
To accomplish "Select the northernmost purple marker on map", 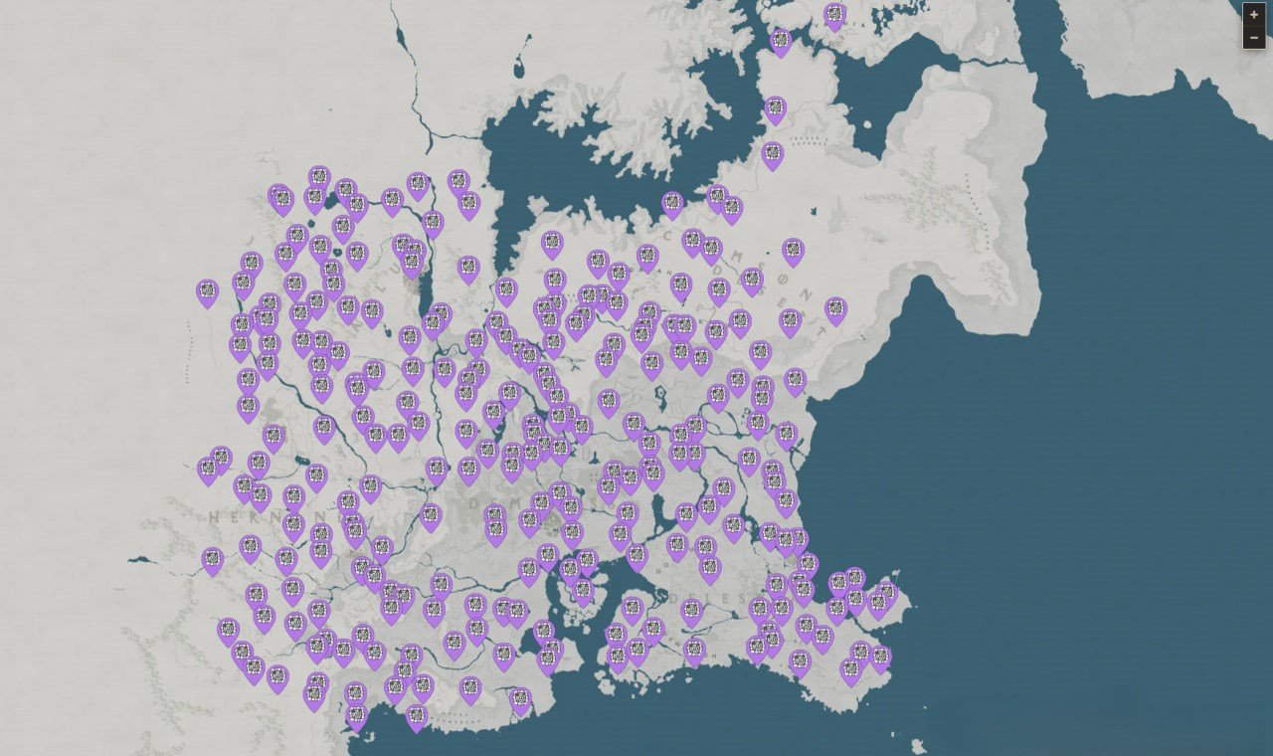I will (x=834, y=15).
